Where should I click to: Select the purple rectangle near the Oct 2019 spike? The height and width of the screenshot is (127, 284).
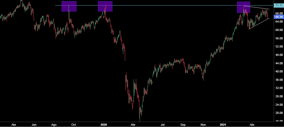pos(69,6)
